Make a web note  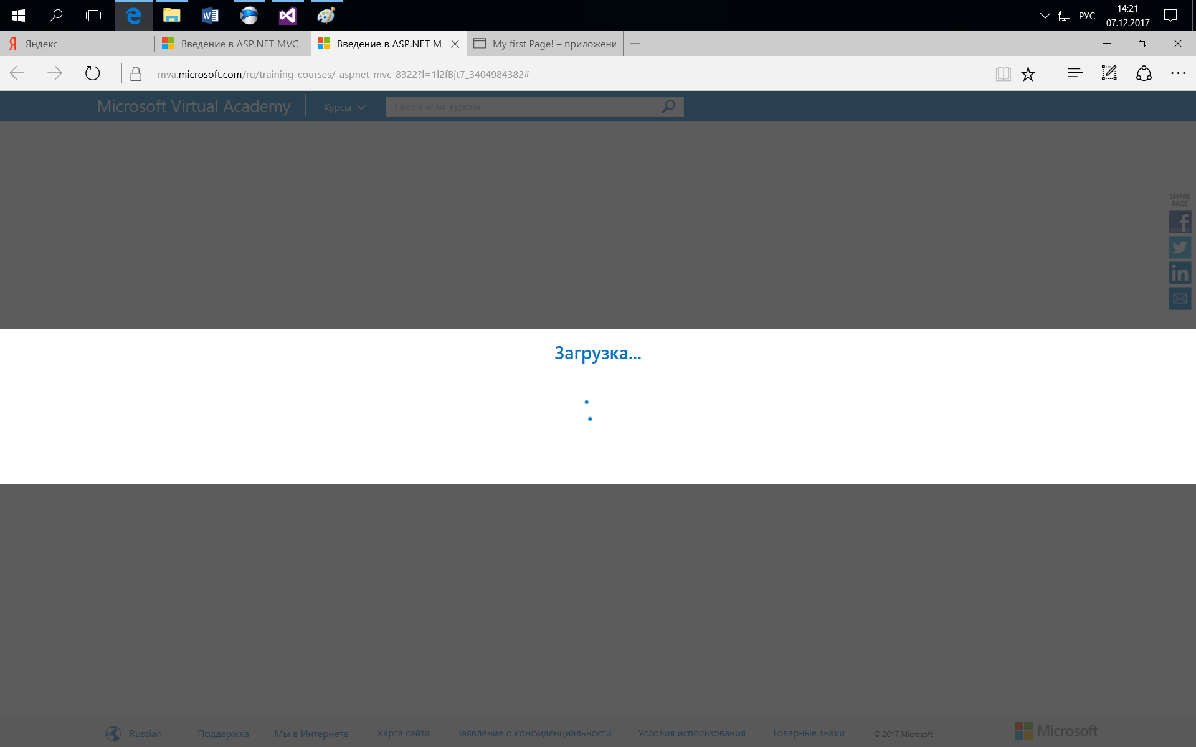pos(1109,73)
